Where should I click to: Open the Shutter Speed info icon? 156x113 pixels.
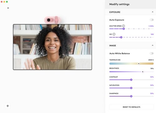[x=124, y=26]
